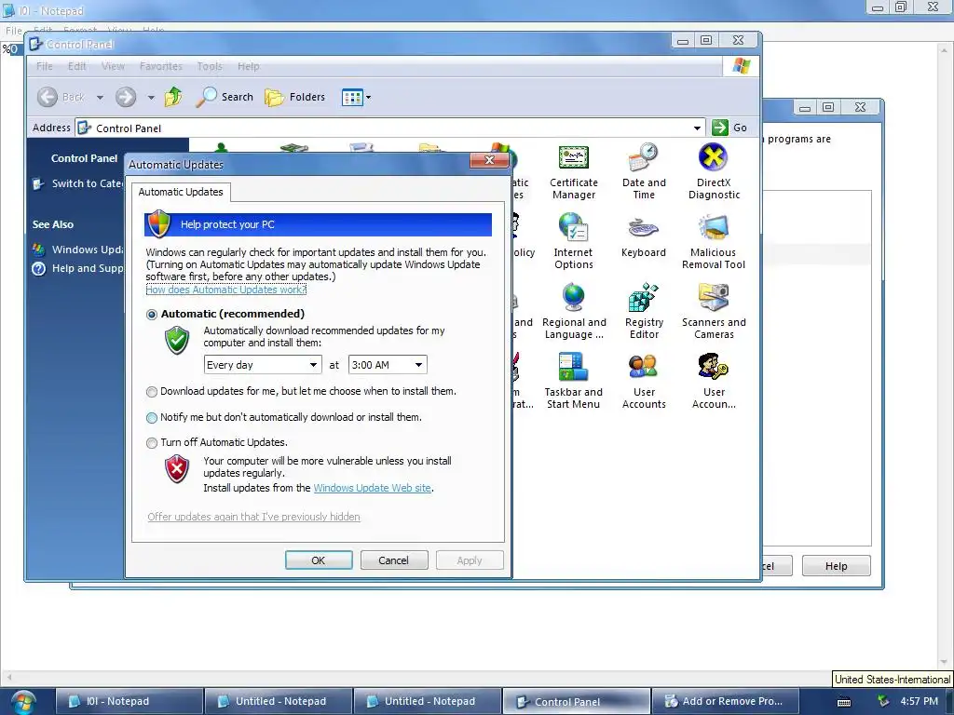This screenshot has height=715, width=954.
Task: Click the Search toolbar button
Action: 225,97
